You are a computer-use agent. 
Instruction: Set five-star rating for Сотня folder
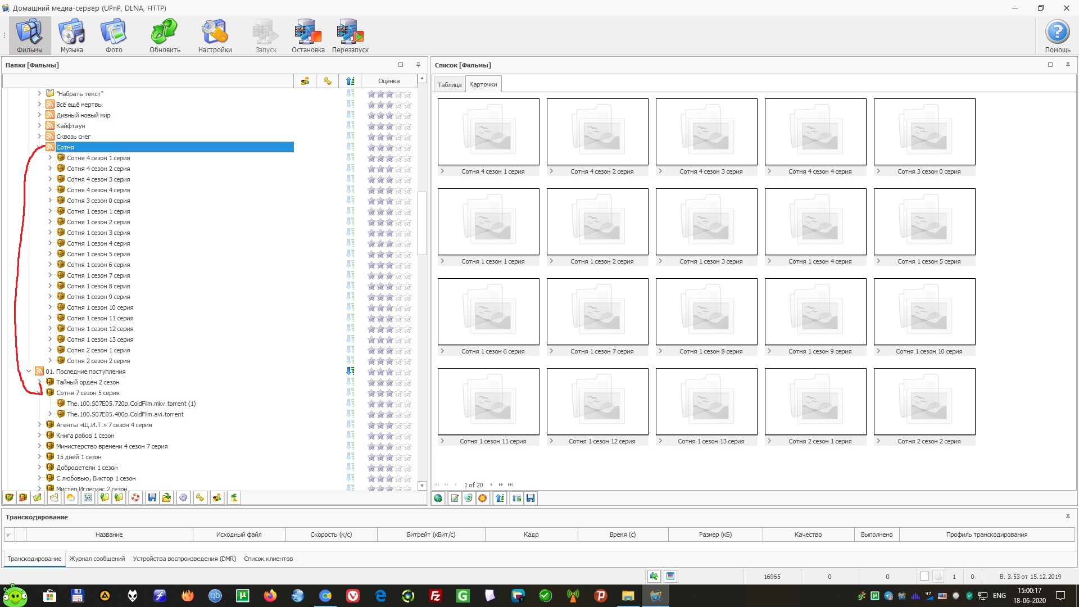pos(407,148)
